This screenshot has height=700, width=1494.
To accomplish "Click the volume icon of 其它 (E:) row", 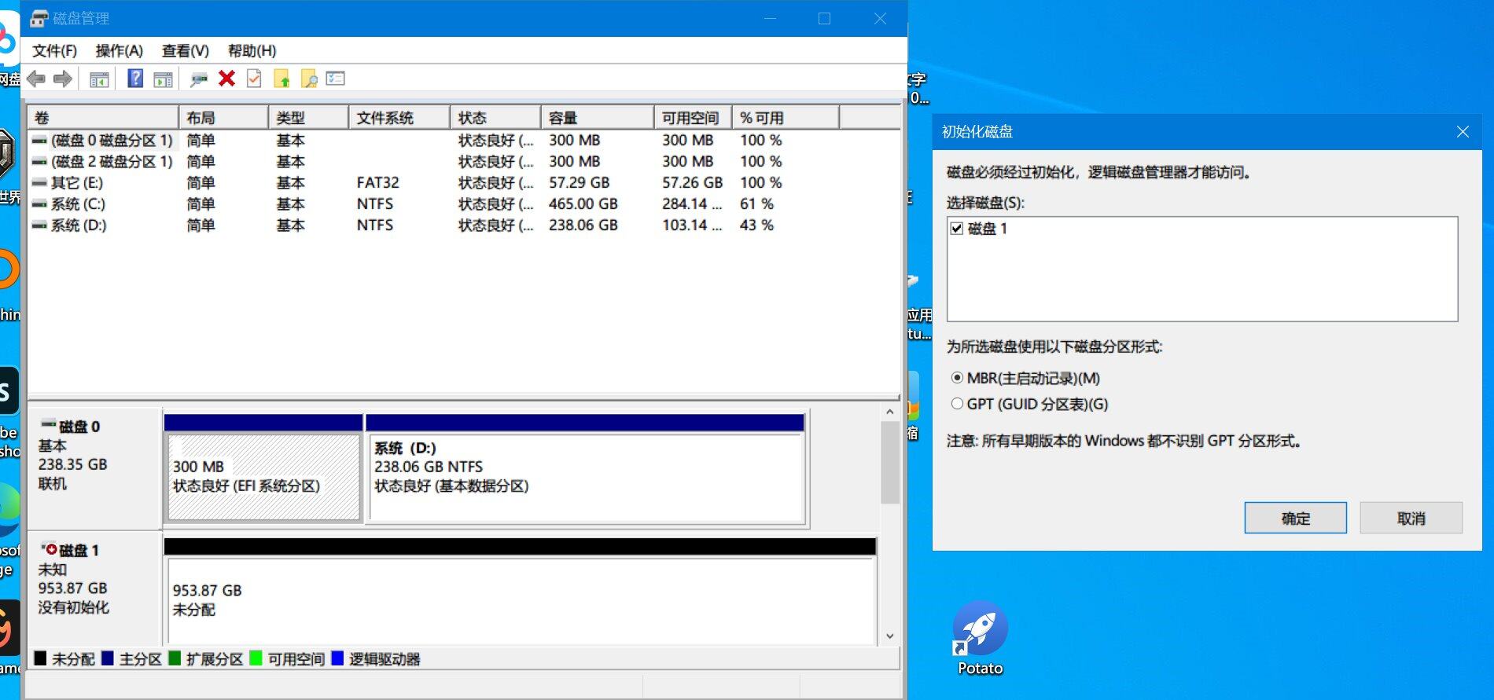I will [x=39, y=183].
